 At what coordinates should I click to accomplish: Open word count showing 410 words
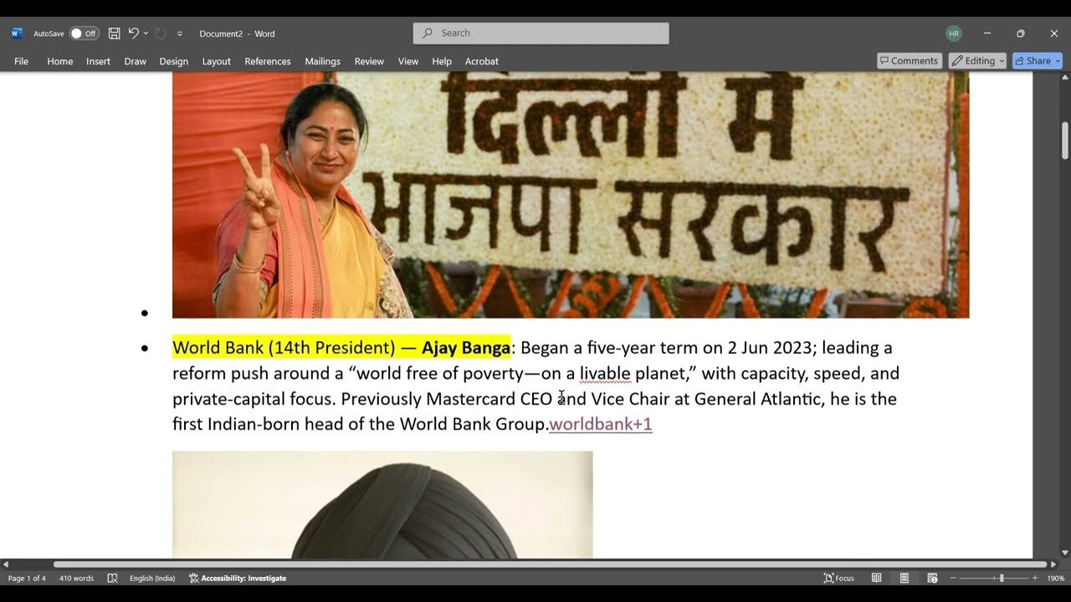point(76,579)
